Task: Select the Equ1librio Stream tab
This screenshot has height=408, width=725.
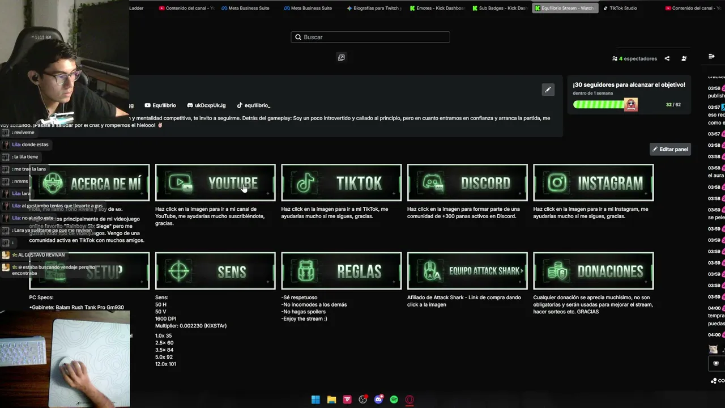Action: (565, 8)
